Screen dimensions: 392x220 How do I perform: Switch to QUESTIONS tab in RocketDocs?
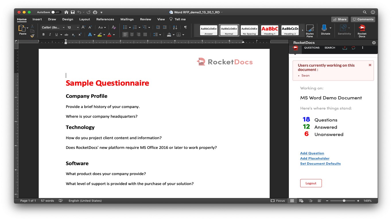coord(312,48)
